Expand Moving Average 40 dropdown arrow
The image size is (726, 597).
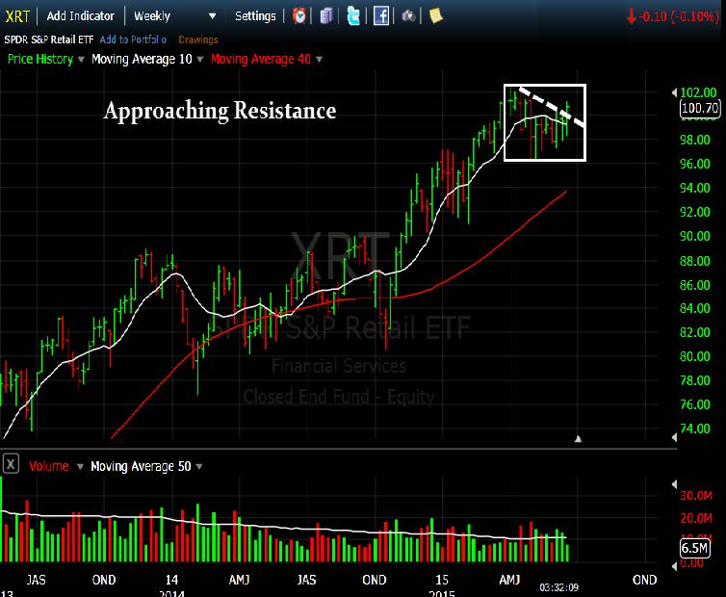tap(319, 60)
